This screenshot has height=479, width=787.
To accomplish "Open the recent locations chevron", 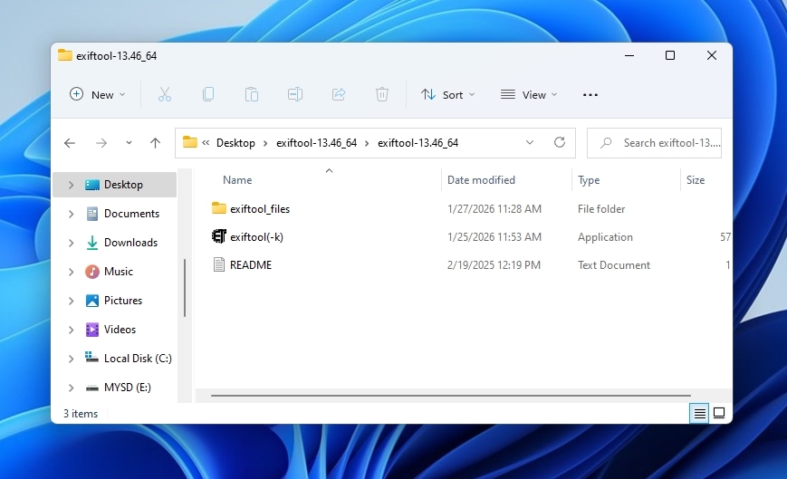I will tap(129, 143).
